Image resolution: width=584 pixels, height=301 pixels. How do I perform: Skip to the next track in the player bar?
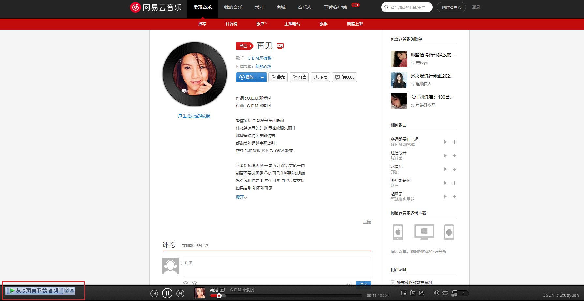click(x=180, y=294)
